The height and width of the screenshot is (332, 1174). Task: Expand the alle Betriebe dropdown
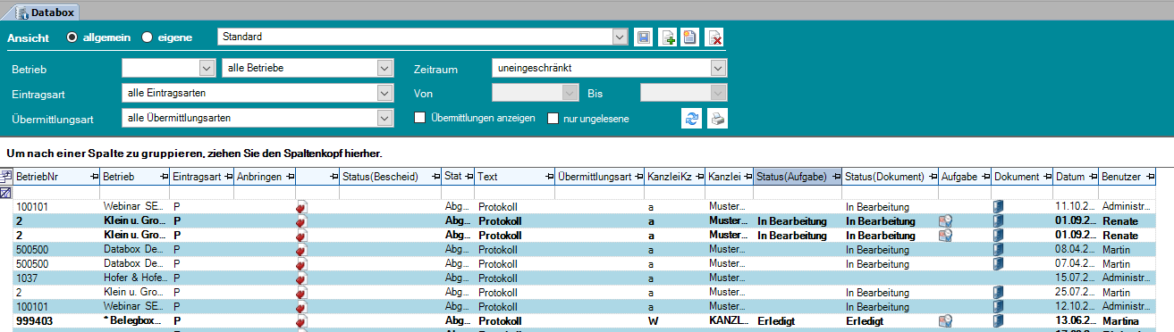pyautogui.click(x=384, y=69)
